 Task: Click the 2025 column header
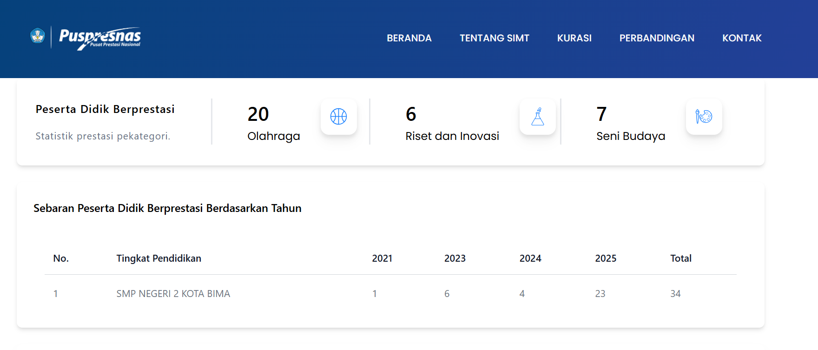pos(606,258)
